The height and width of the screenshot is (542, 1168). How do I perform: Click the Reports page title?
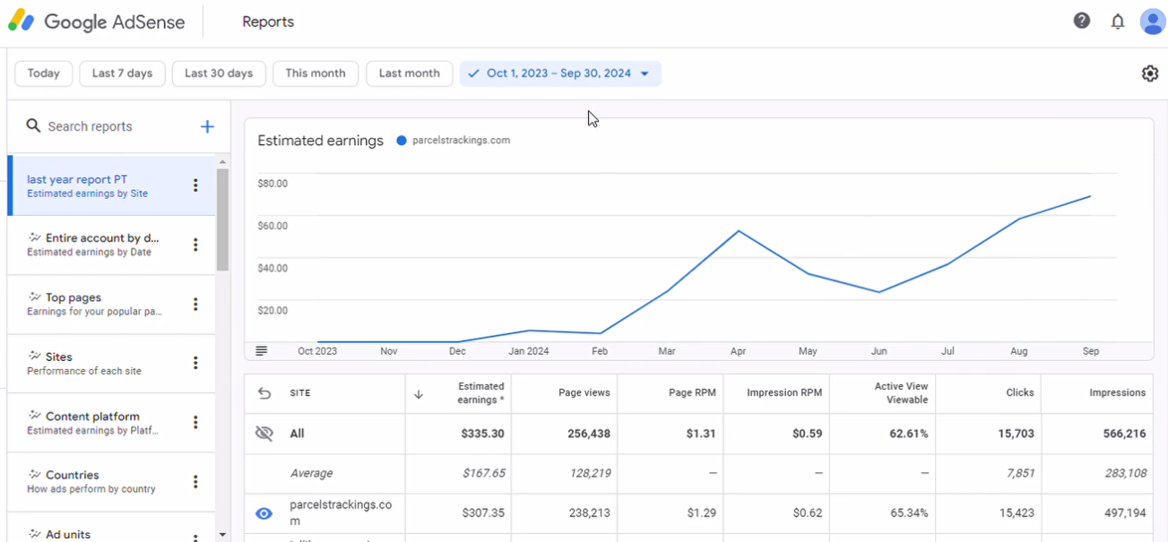[x=268, y=22]
